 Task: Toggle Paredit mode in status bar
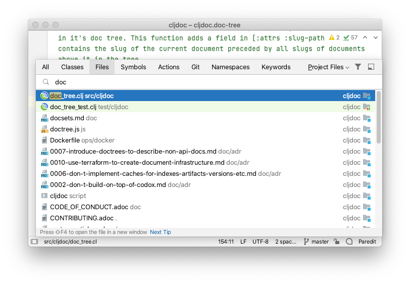point(367,242)
